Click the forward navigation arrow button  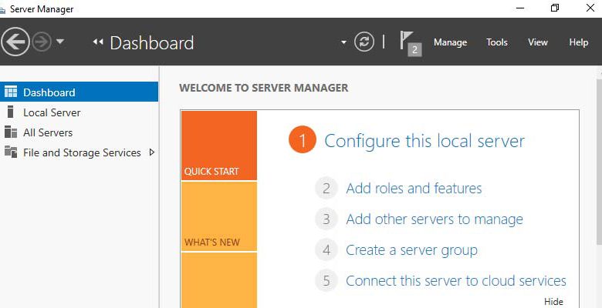tap(42, 42)
